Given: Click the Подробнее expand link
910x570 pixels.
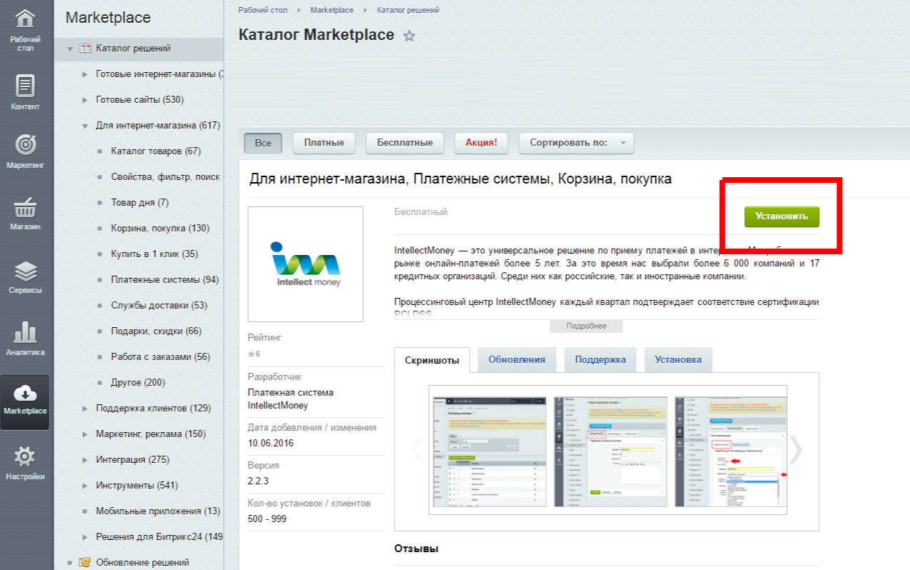Looking at the screenshot, I should [x=586, y=326].
